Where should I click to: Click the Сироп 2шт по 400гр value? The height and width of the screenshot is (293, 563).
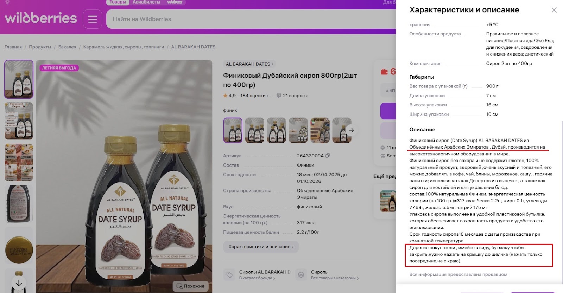click(509, 64)
